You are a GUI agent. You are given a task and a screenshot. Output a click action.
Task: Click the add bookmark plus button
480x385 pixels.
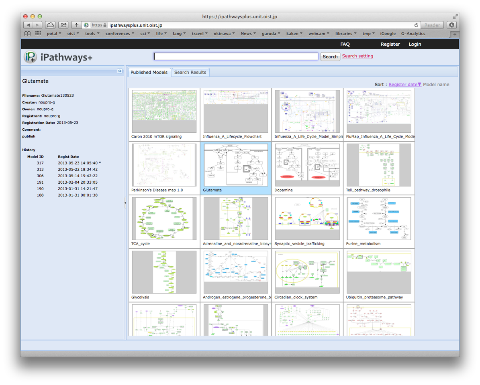click(76, 25)
